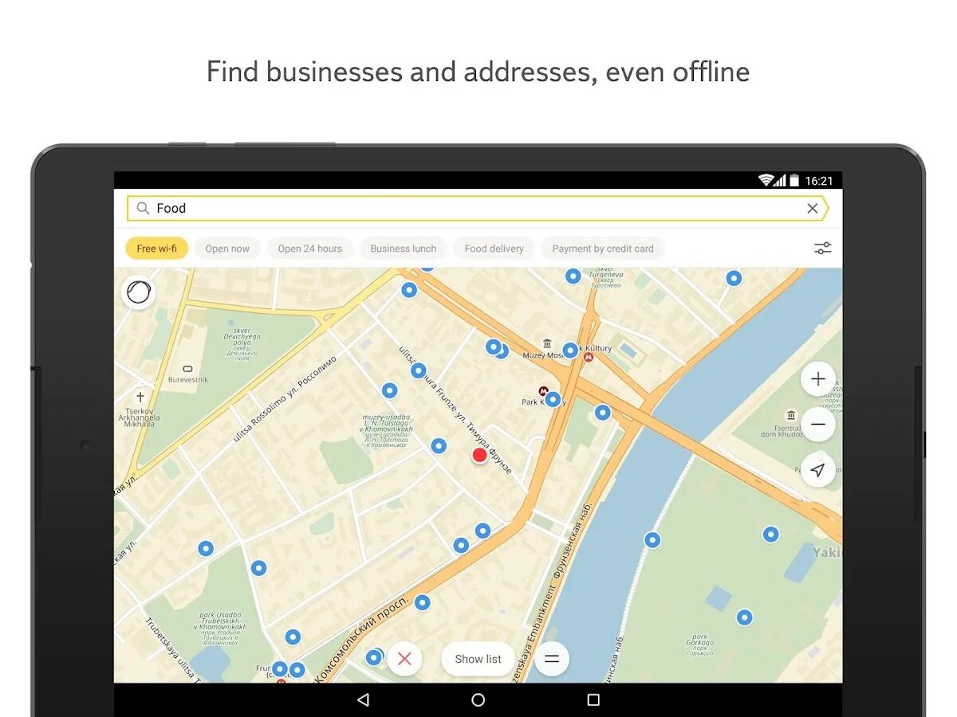Click the Food search input field
Viewport: 957px width, 717px height.
click(478, 209)
